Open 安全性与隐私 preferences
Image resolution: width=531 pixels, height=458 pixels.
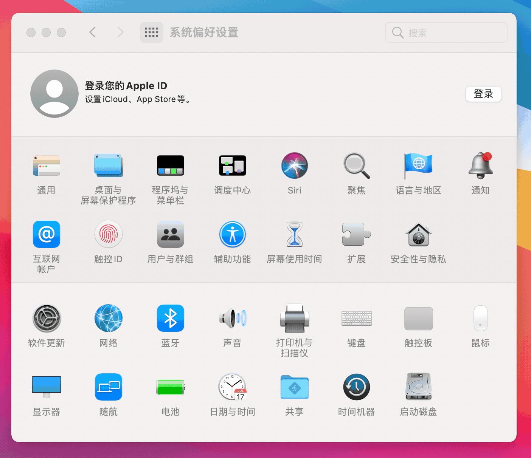[x=418, y=234]
